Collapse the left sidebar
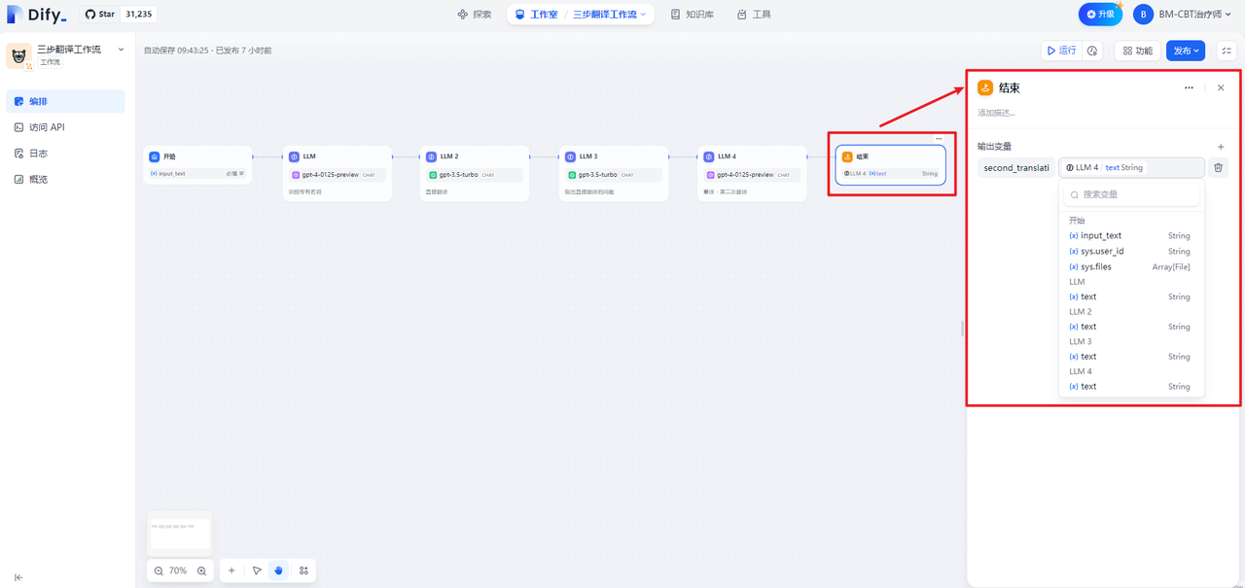1245x588 pixels. (x=18, y=577)
